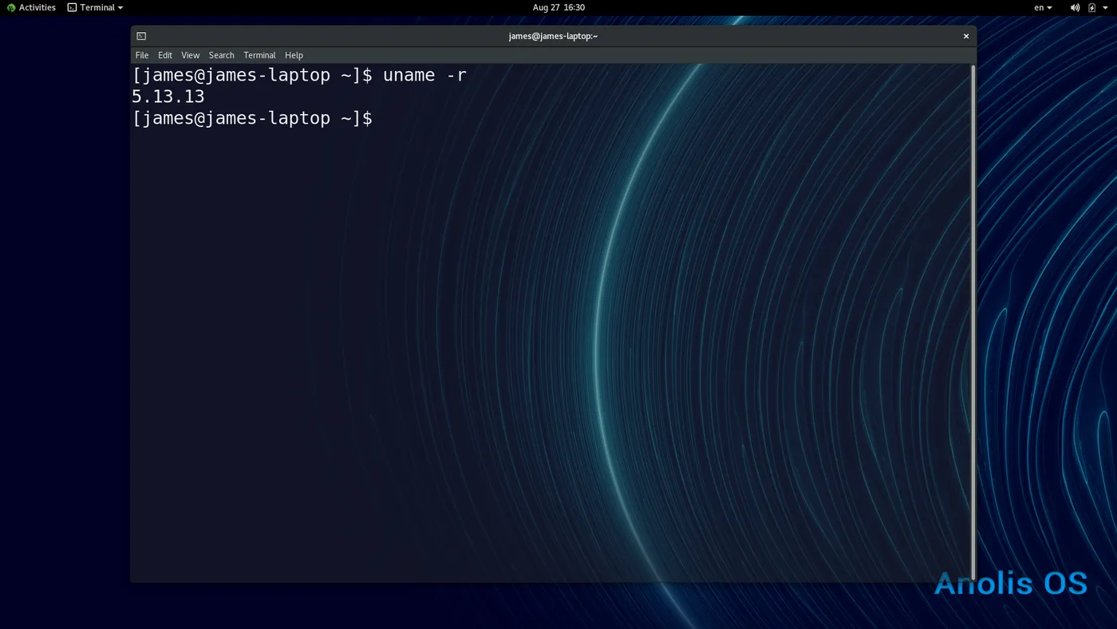Open the File menu
This screenshot has height=629, width=1117.
click(142, 55)
